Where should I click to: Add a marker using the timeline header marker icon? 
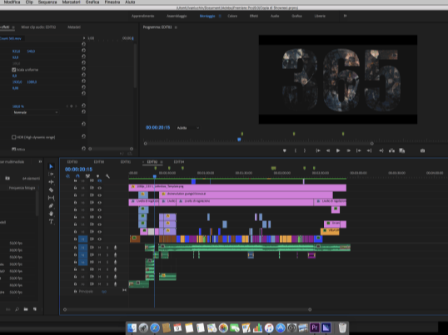pyautogui.click(x=97, y=176)
